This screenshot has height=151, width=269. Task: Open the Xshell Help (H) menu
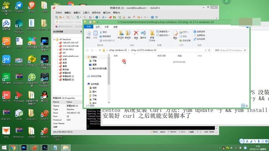116,13
